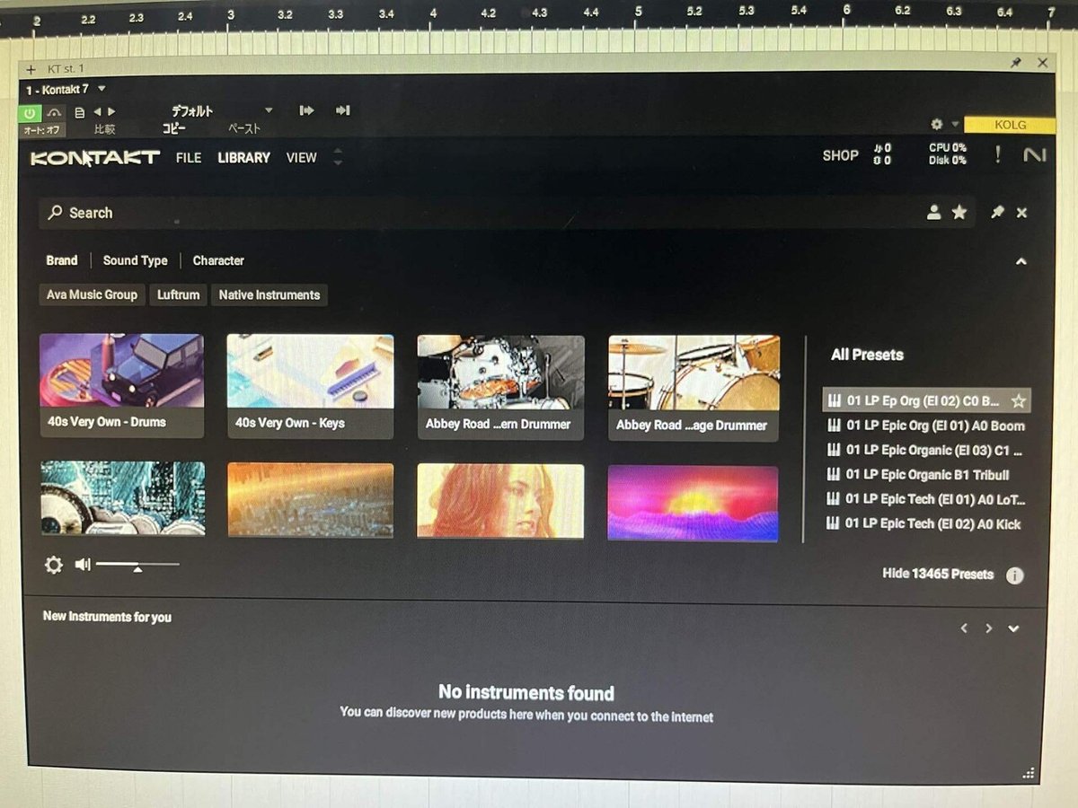Open the preset file document icon
The height and width of the screenshot is (808, 1078).
point(79,112)
